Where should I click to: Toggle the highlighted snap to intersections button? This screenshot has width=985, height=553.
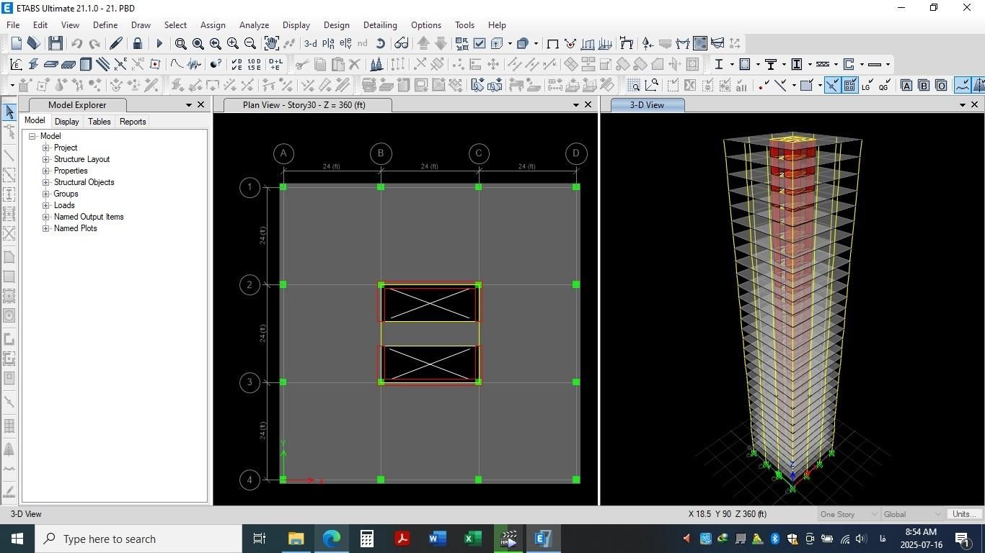(832, 85)
